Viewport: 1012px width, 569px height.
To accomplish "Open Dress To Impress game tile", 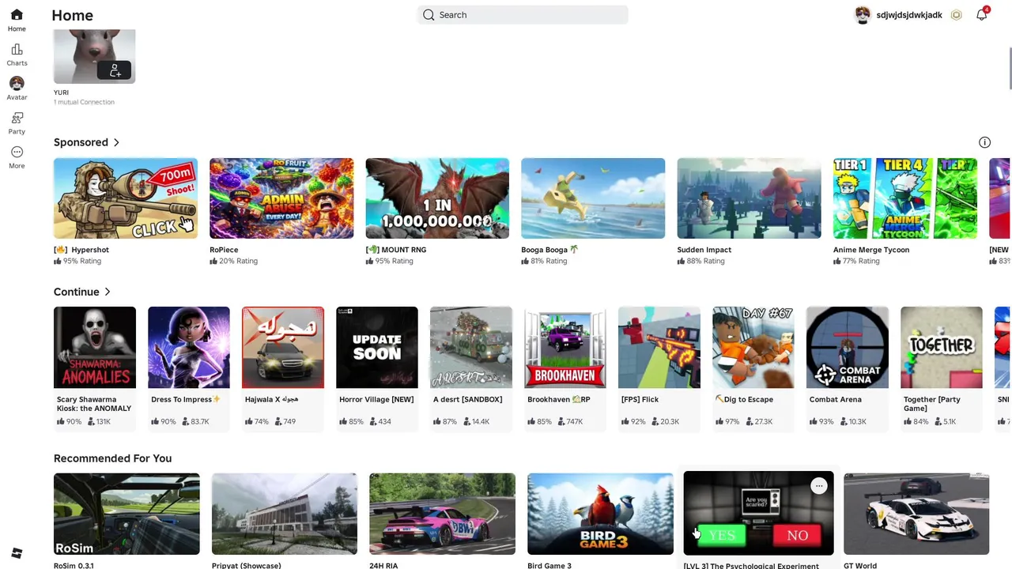I will 189,368.
